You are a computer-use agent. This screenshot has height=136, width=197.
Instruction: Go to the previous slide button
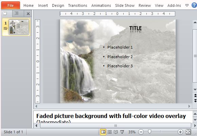tap(195, 96)
